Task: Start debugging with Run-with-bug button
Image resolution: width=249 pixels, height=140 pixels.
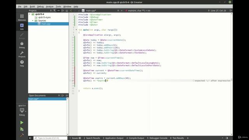Action: [x=22, y=129]
